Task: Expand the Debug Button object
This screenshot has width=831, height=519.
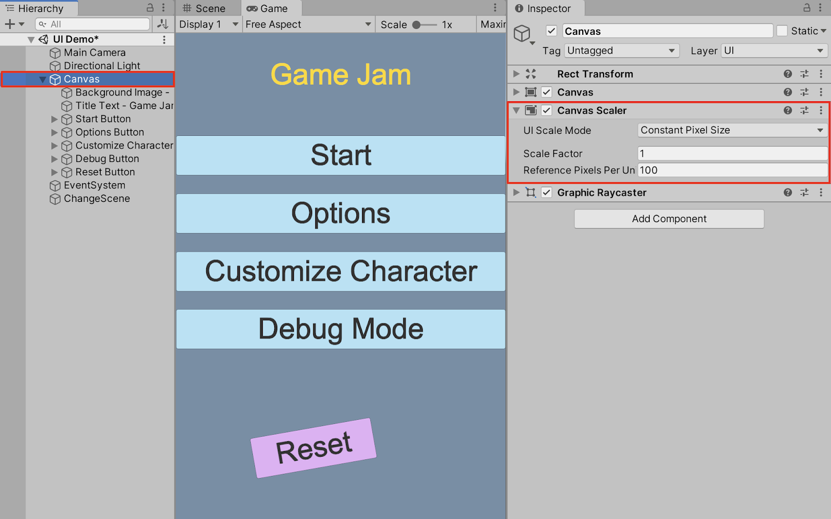Action: [54, 159]
